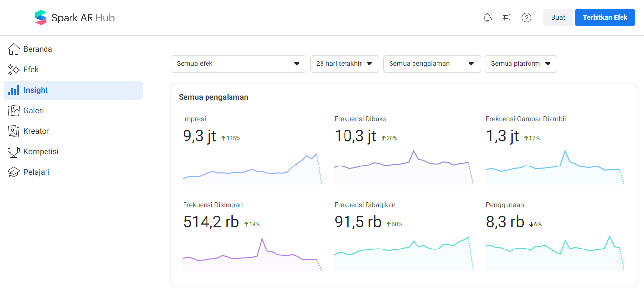This screenshot has width=644, height=291.
Task: Open the announcements megaphone icon
Action: 507,18
